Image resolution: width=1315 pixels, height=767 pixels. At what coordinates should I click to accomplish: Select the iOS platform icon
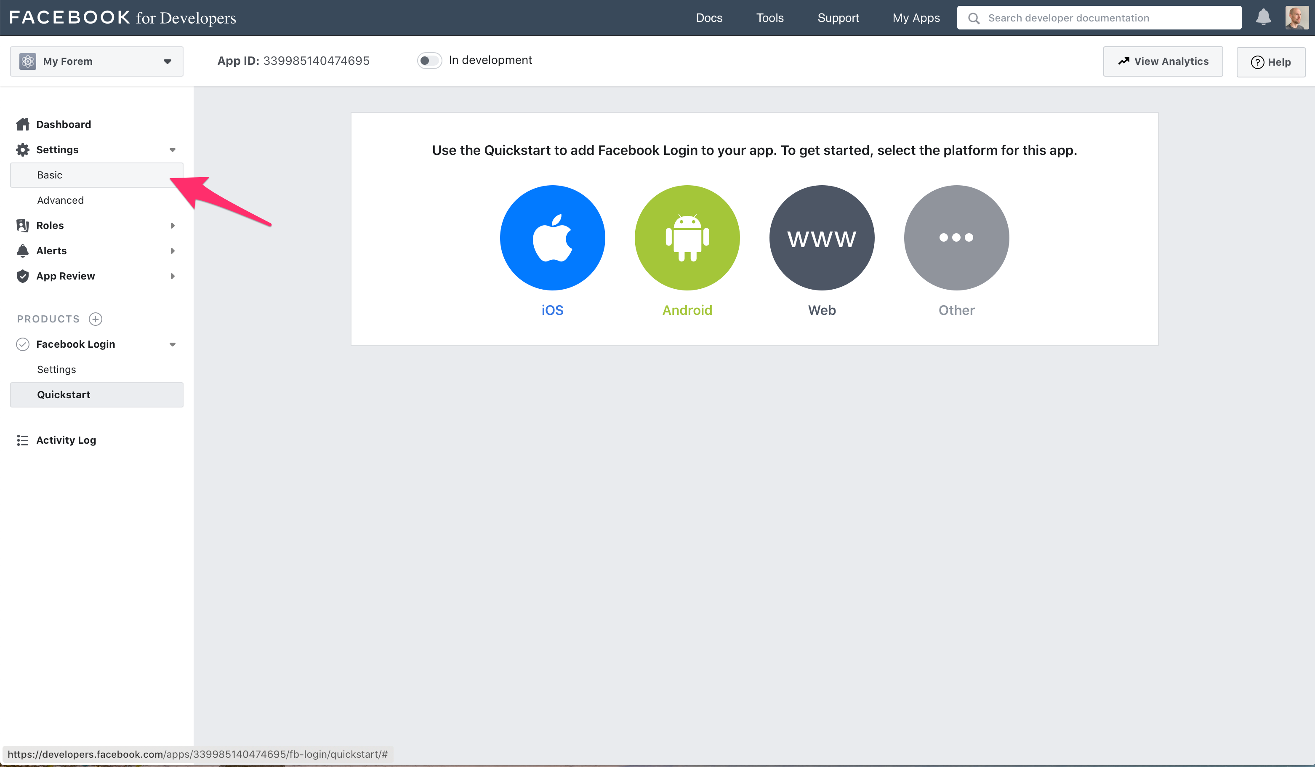[552, 237]
